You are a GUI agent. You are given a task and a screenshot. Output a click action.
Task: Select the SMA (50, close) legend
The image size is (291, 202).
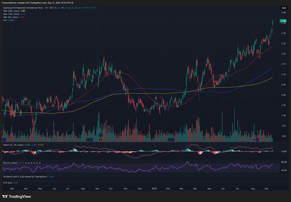(11, 17)
